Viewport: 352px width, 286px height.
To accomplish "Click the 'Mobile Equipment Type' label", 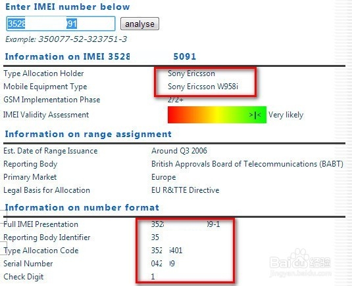I will [45, 87].
